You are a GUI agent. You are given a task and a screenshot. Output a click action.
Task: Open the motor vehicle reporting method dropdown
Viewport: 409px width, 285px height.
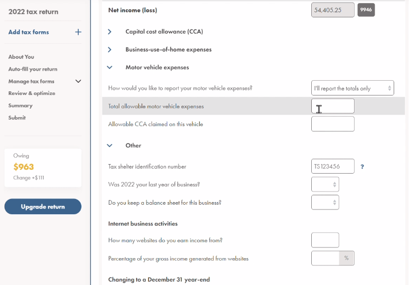(x=352, y=88)
